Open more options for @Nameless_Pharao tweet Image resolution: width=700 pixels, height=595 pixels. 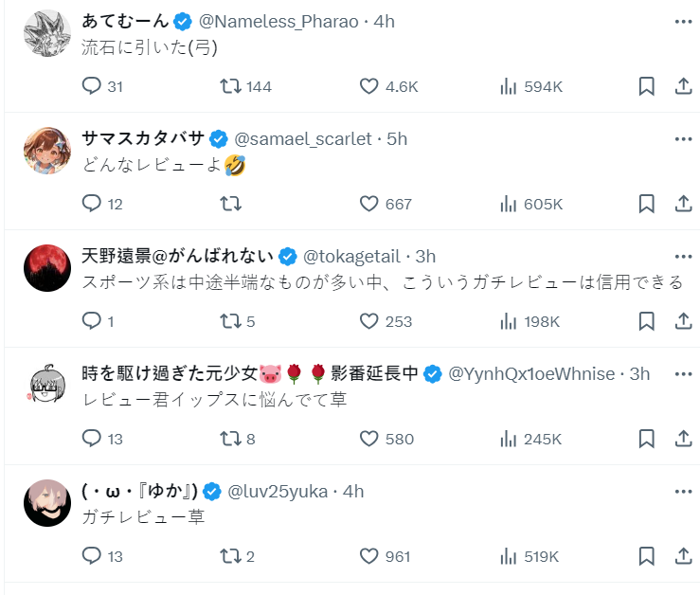pos(683,22)
